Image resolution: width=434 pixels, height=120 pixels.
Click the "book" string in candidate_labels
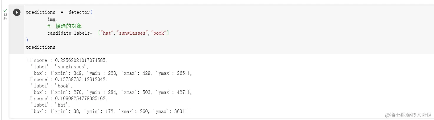158,33
